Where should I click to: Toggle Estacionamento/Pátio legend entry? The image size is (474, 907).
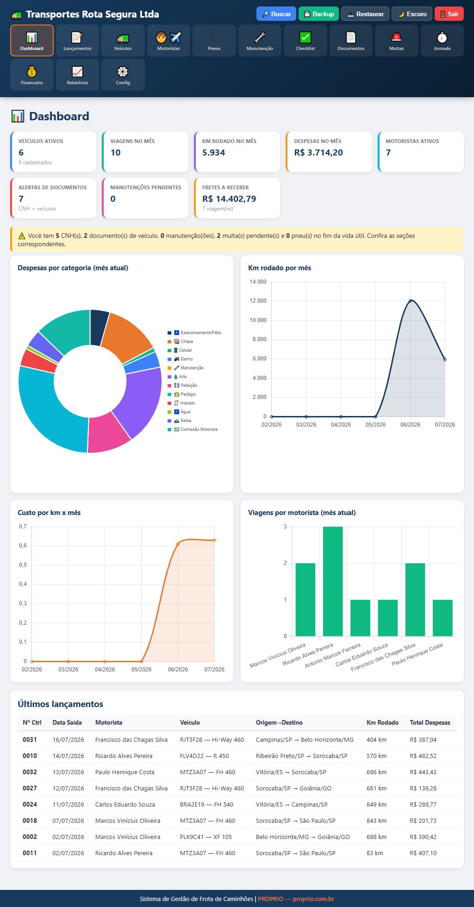194,333
